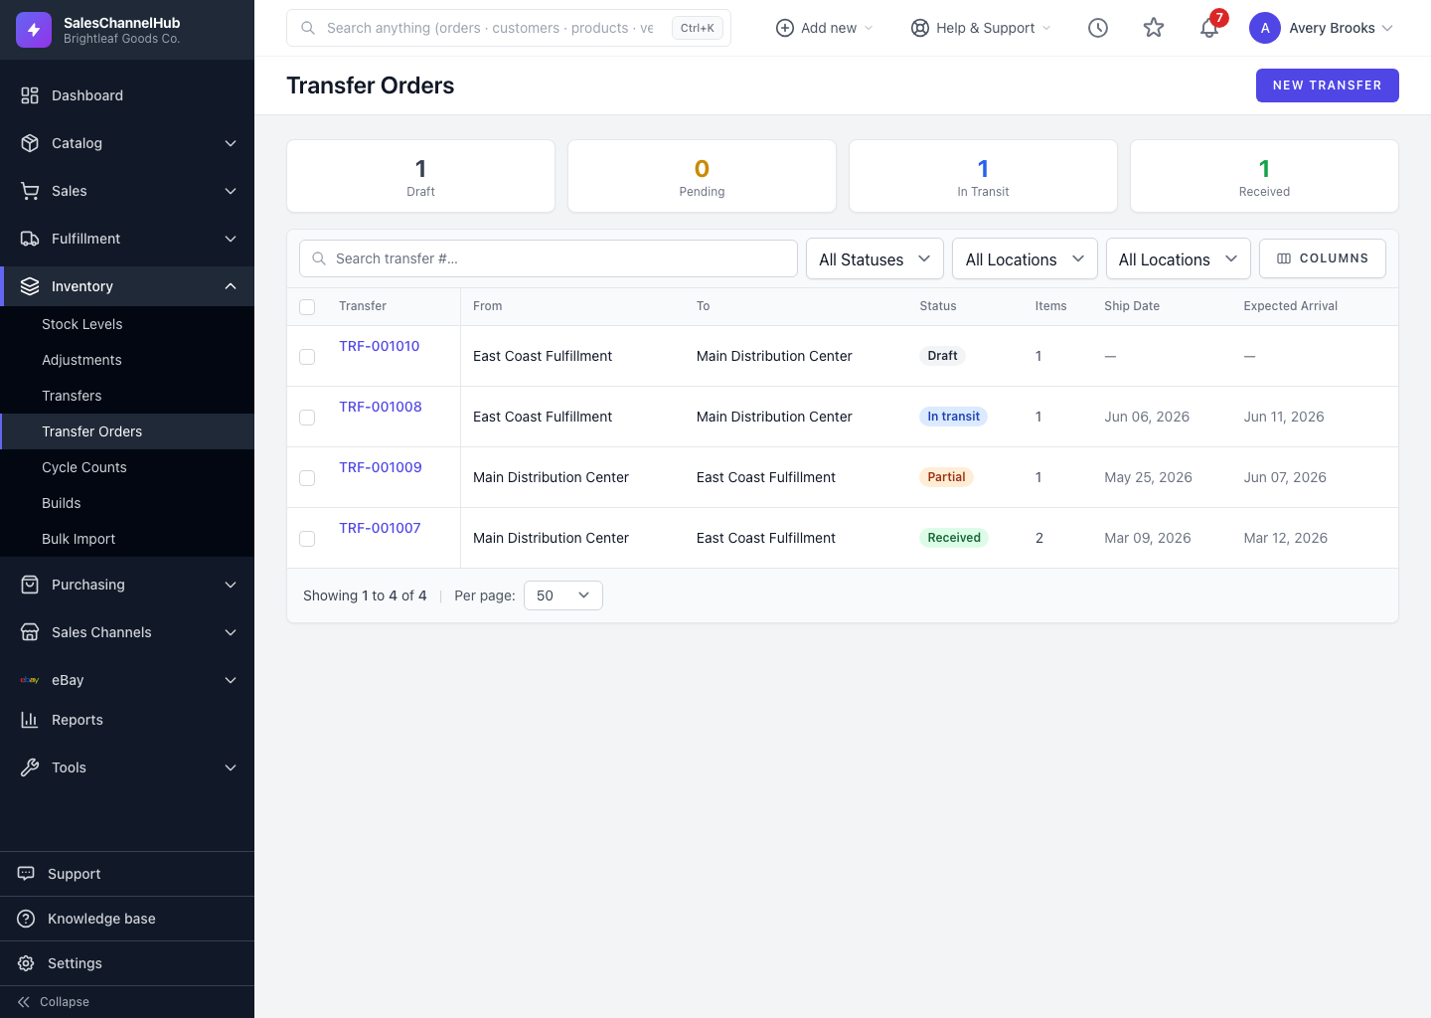This screenshot has width=1431, height=1018.
Task: Open Avery Brooks account menu chevron
Action: tap(1387, 28)
